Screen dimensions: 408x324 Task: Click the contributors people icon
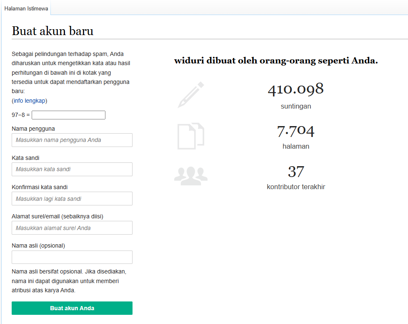pos(191,176)
